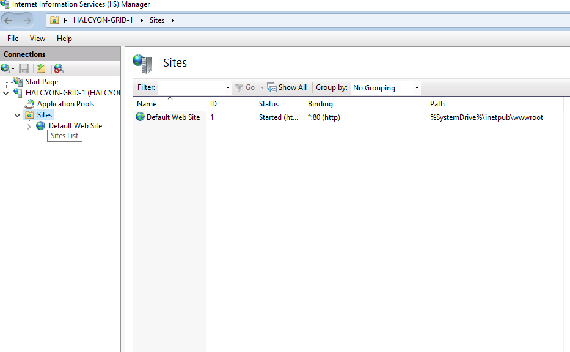Open the Help menu
The image size is (570, 352).
point(64,38)
